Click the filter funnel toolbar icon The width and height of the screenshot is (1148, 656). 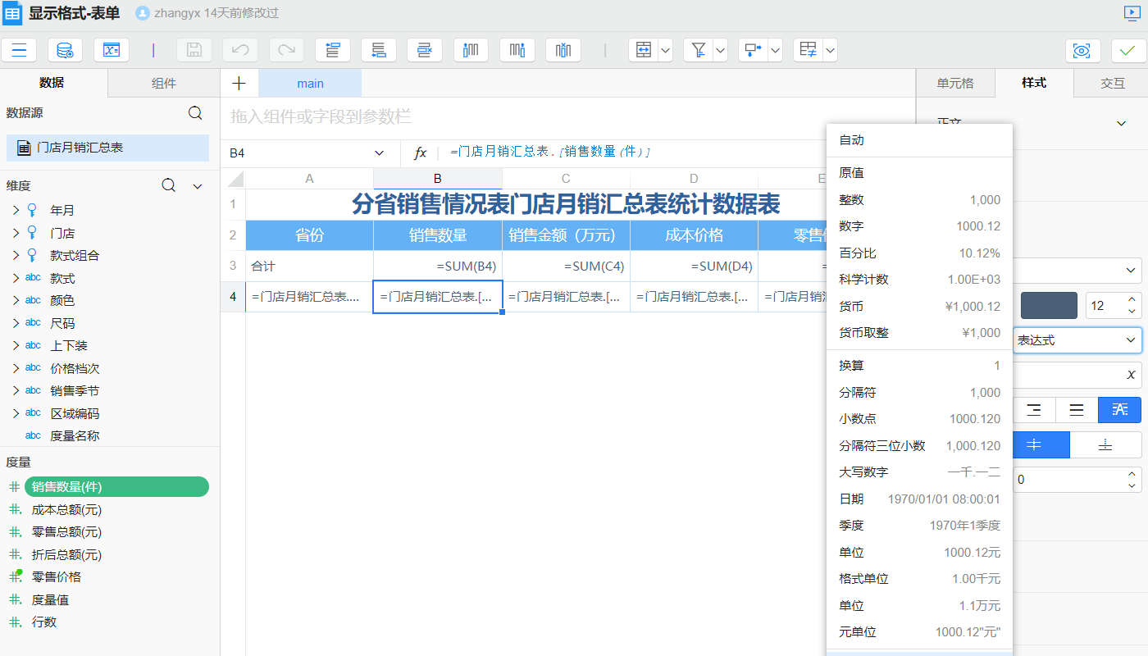(699, 50)
